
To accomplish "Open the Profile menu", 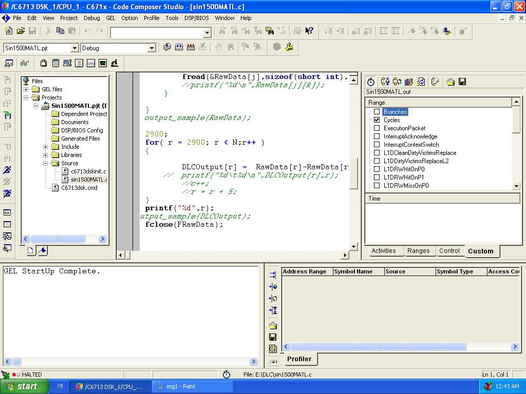I will point(152,18).
